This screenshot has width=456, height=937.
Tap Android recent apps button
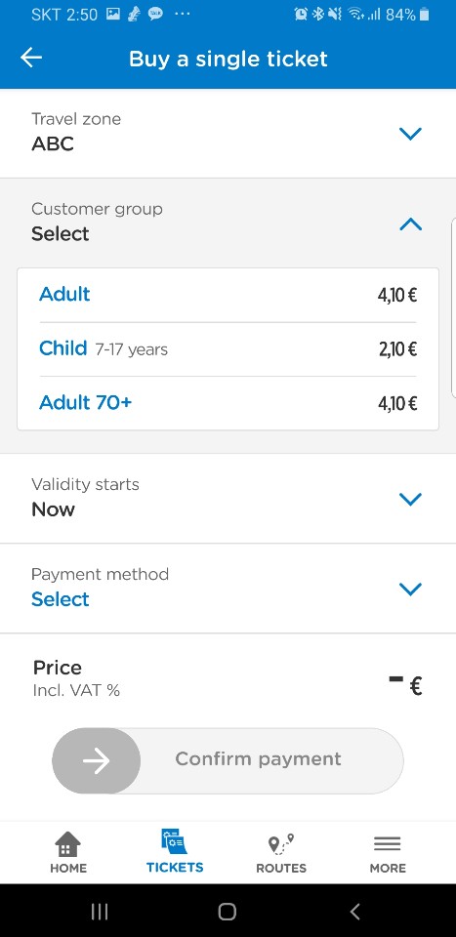coord(100,911)
